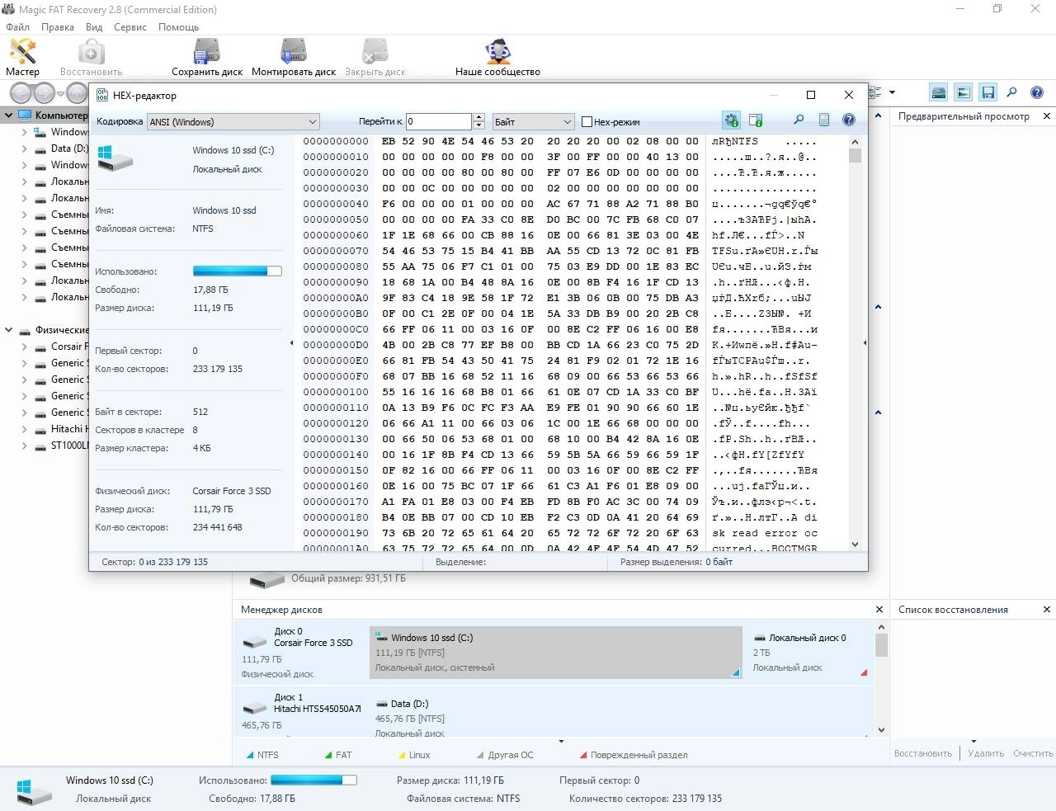Click Очистить in recovery list panel
This screenshot has width=1056, height=811.
click(1033, 753)
